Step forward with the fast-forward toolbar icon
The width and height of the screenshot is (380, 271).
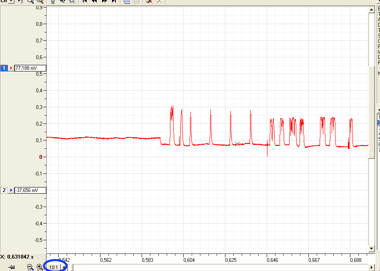105,1
